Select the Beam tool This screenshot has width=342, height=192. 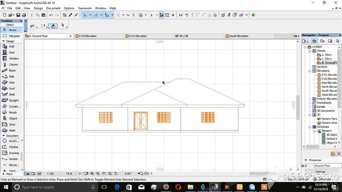pyautogui.click(x=11, y=70)
